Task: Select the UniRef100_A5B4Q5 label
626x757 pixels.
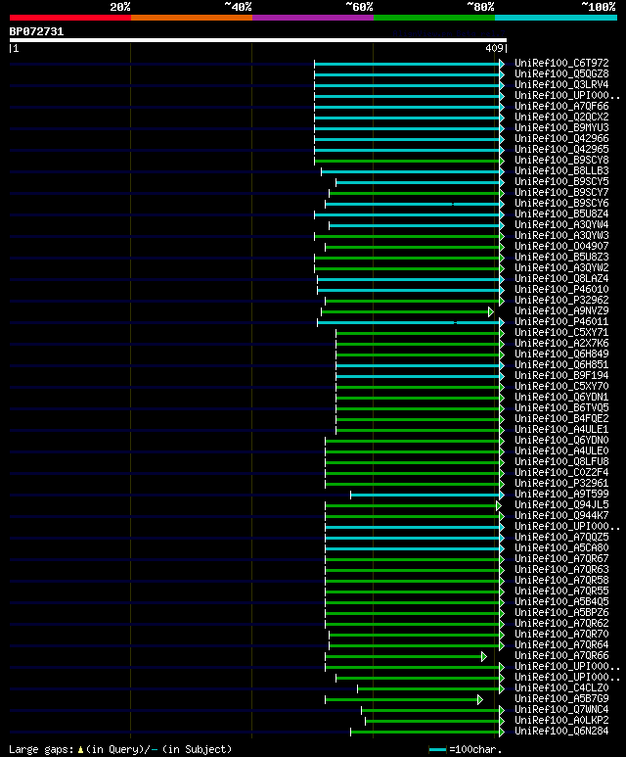Action: pyautogui.click(x=561, y=601)
